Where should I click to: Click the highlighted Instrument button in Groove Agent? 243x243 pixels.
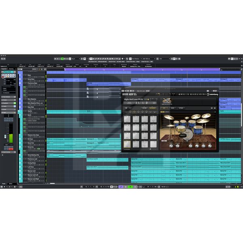click(x=153, y=108)
